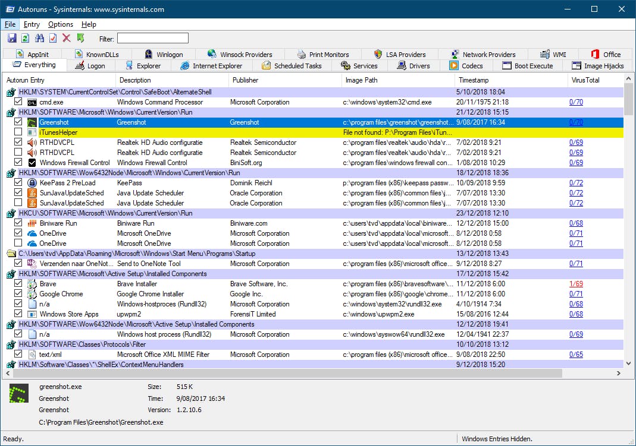
Task: Uncheck the KeePass 2 PreLoad entry
Action: coord(18,183)
